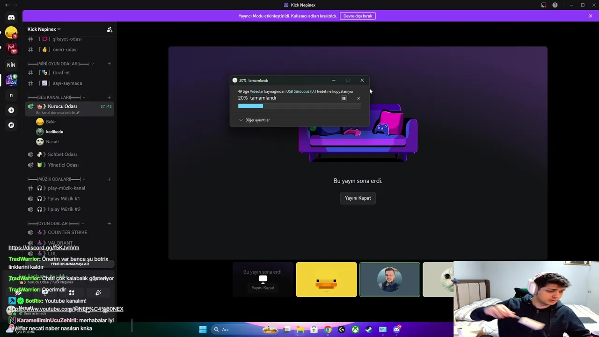
Task: Join the !!play Müzik #2 channel
Action: 69,209
